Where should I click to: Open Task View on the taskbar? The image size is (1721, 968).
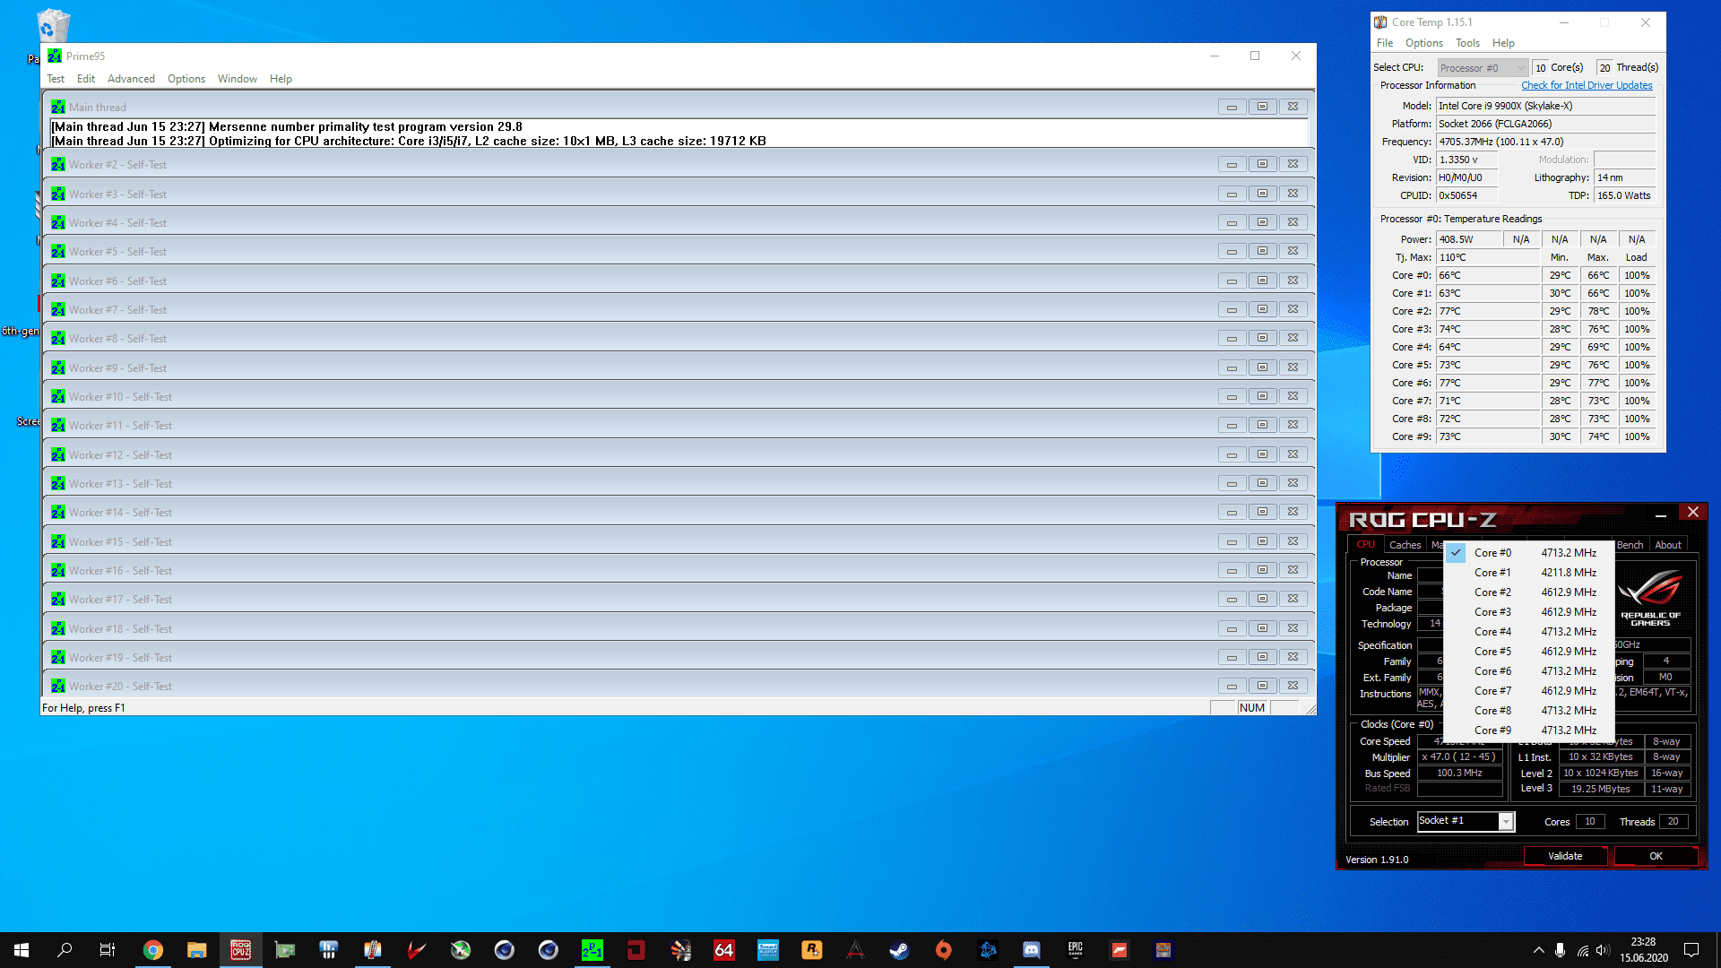pyautogui.click(x=108, y=950)
